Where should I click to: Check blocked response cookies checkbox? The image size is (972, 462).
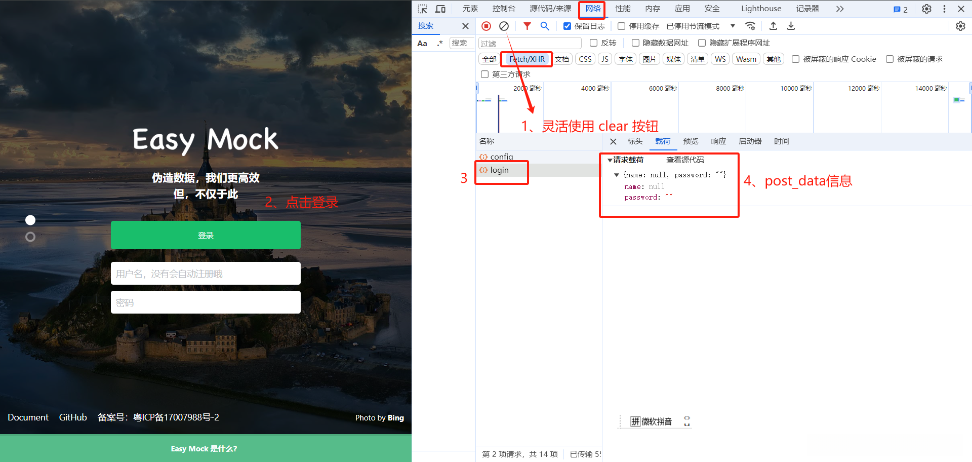(795, 59)
